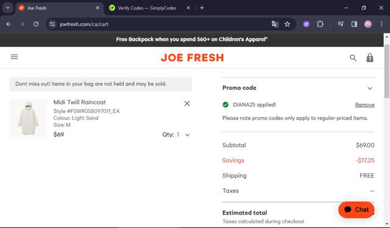Open the hamburger navigation menu
390x228 pixels.
point(14,57)
